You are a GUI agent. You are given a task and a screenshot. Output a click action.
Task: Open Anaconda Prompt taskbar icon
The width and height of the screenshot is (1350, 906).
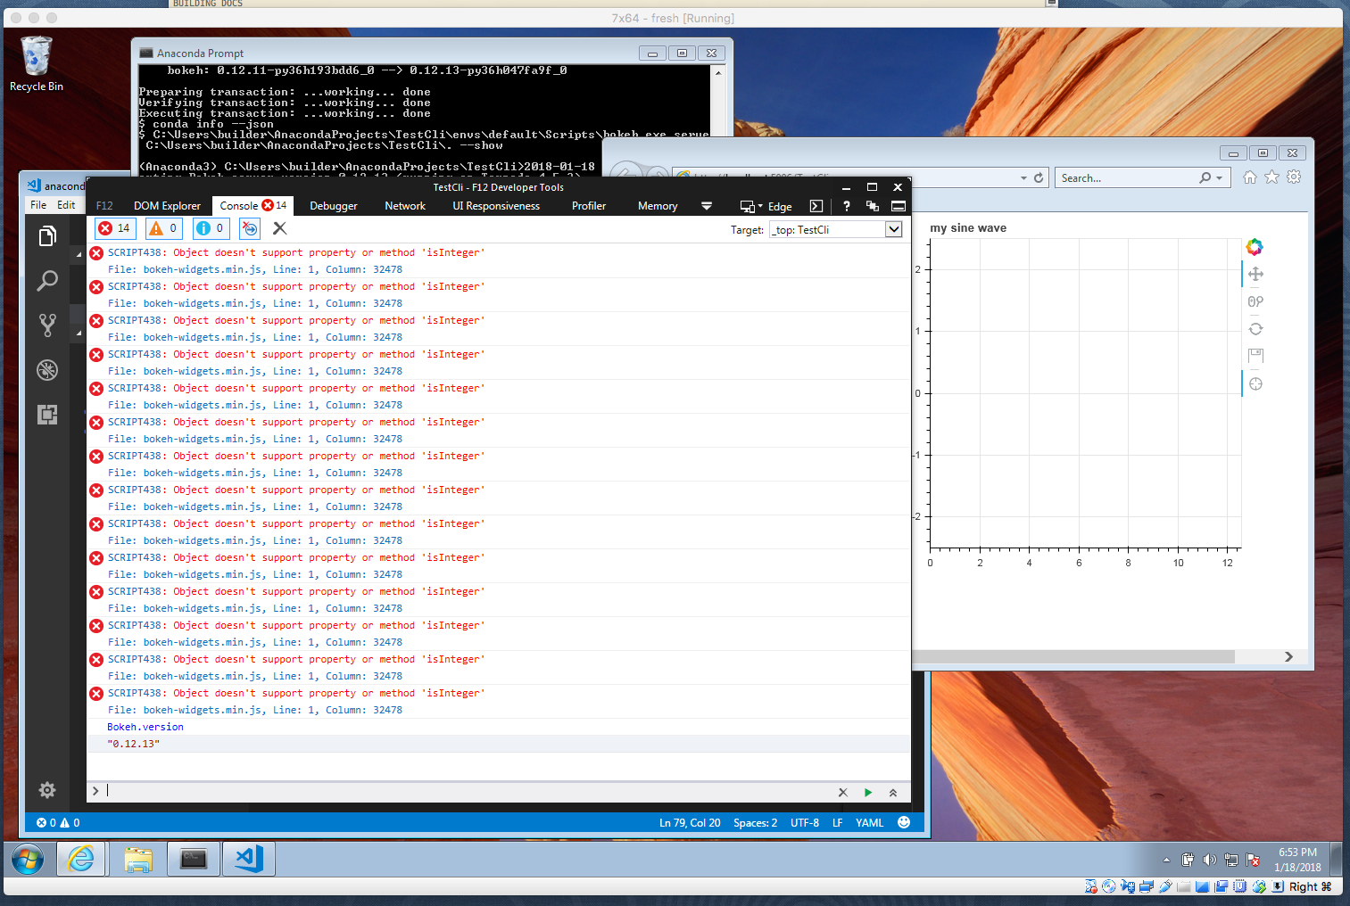pos(194,860)
